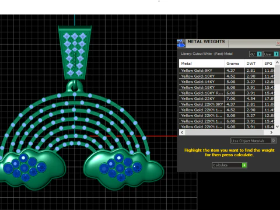Viewport: 280px width, 210px height.
Task: Click the Grams column header
Action: tap(235, 64)
